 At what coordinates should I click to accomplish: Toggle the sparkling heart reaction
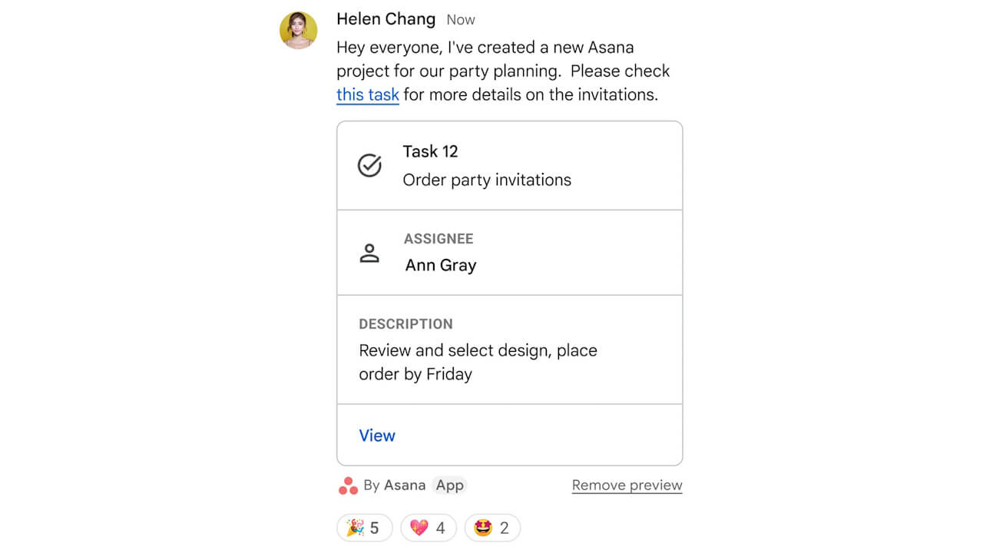point(428,528)
